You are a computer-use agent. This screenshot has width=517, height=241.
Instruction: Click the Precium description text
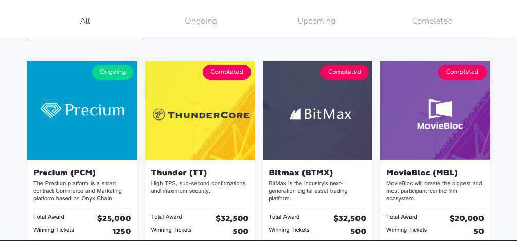(x=75, y=191)
